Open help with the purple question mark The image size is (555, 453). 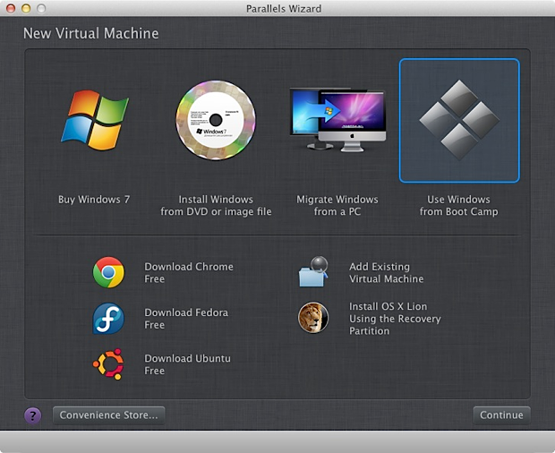(32, 415)
